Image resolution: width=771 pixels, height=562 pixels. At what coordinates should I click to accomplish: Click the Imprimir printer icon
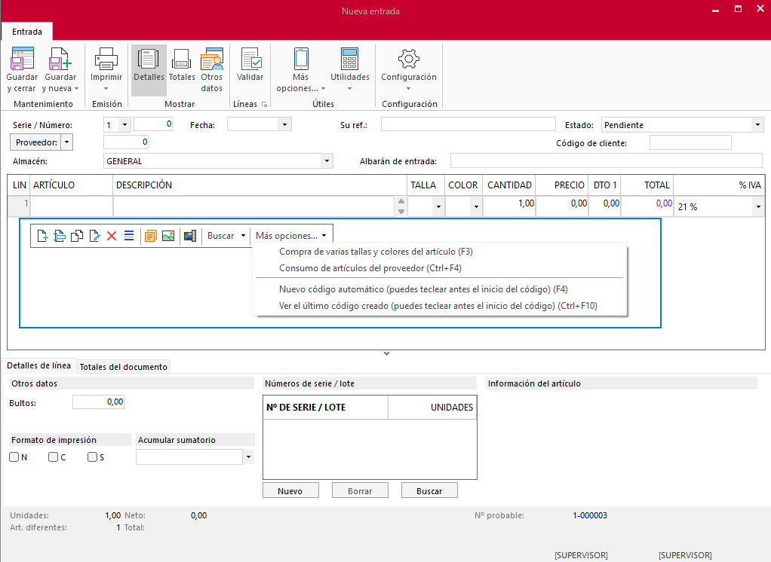106,59
